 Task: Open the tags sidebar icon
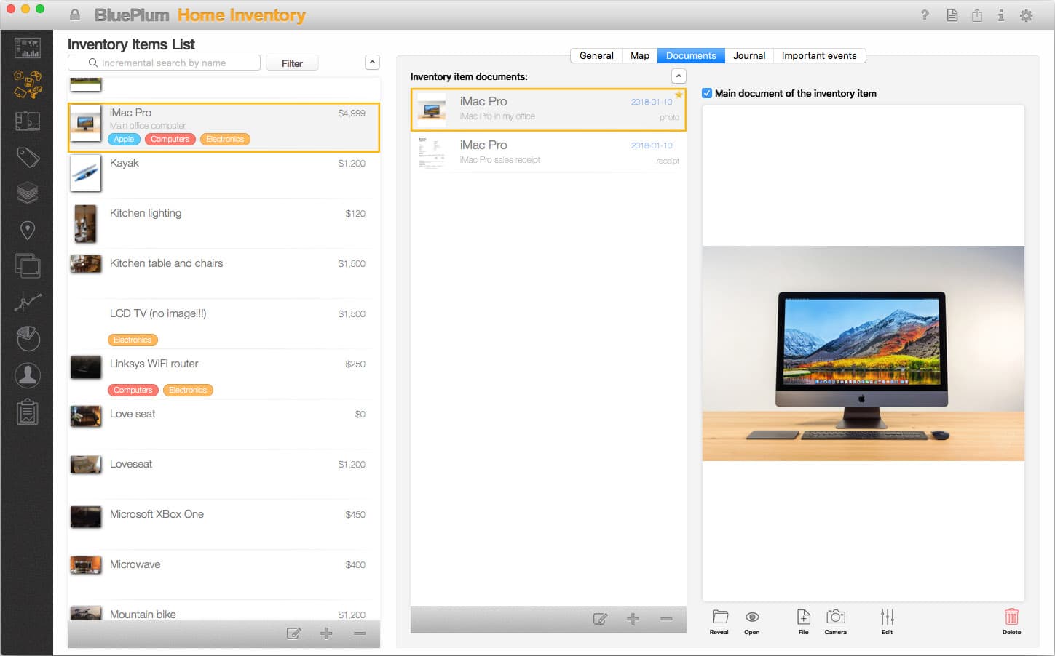click(x=28, y=157)
